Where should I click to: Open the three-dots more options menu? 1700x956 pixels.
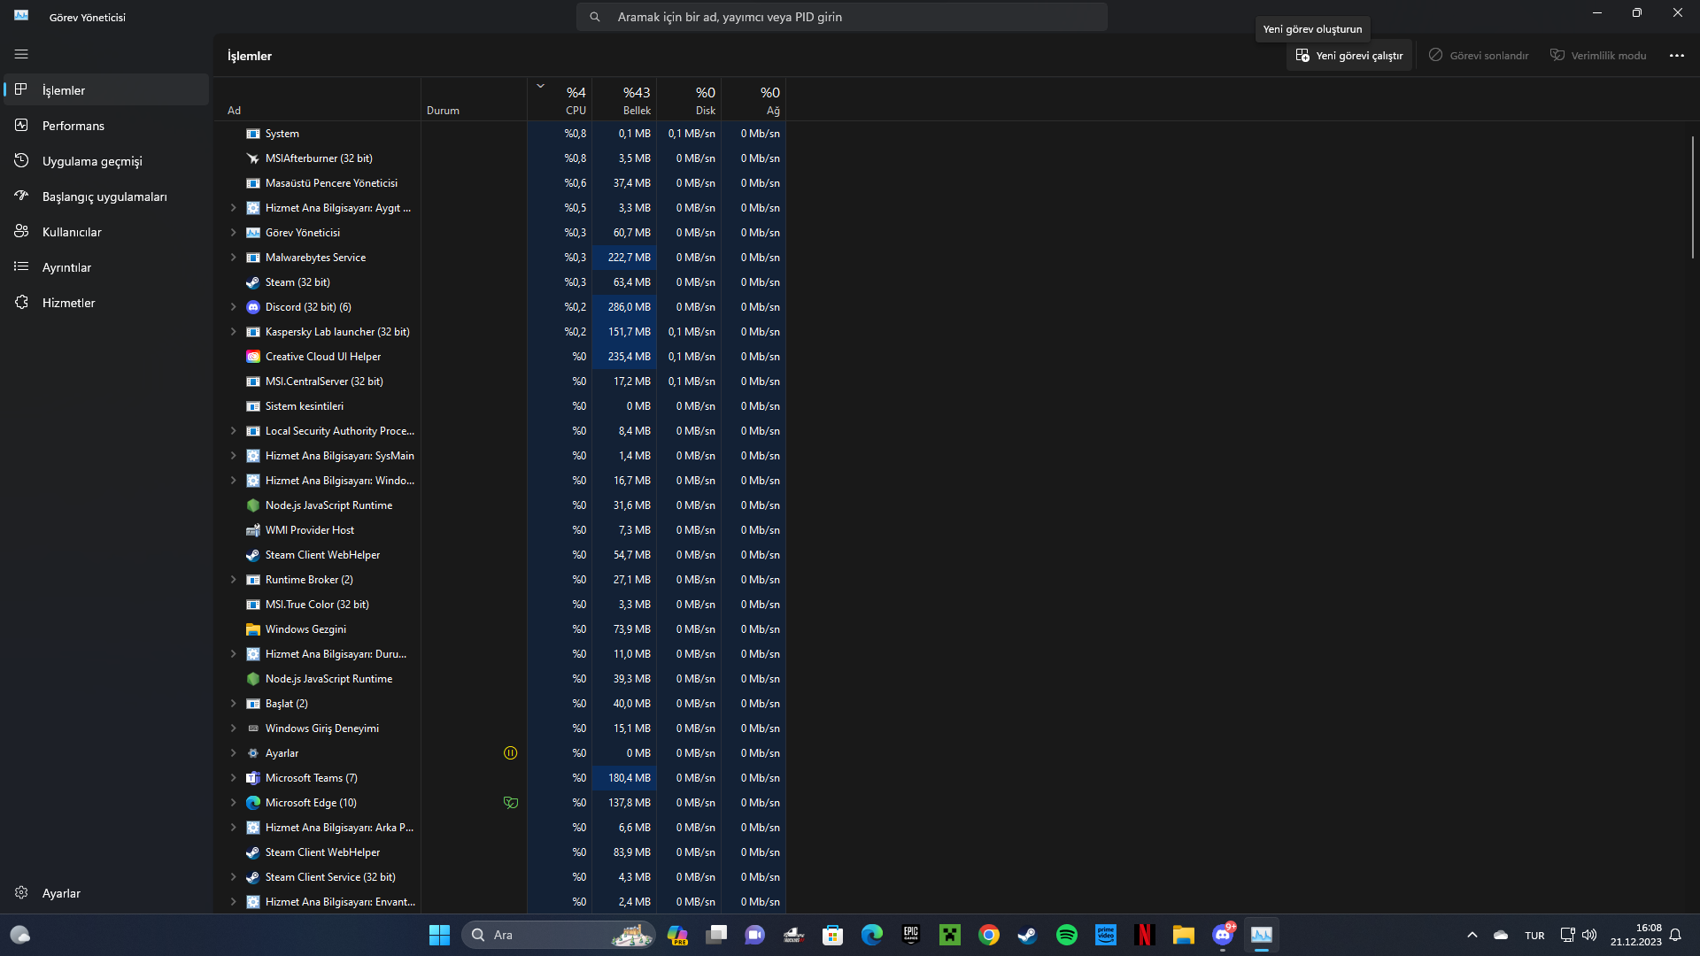1676,56
